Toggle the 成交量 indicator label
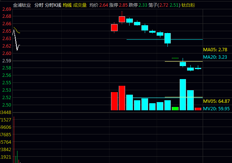232x163 pixels. click(x=80, y=5)
